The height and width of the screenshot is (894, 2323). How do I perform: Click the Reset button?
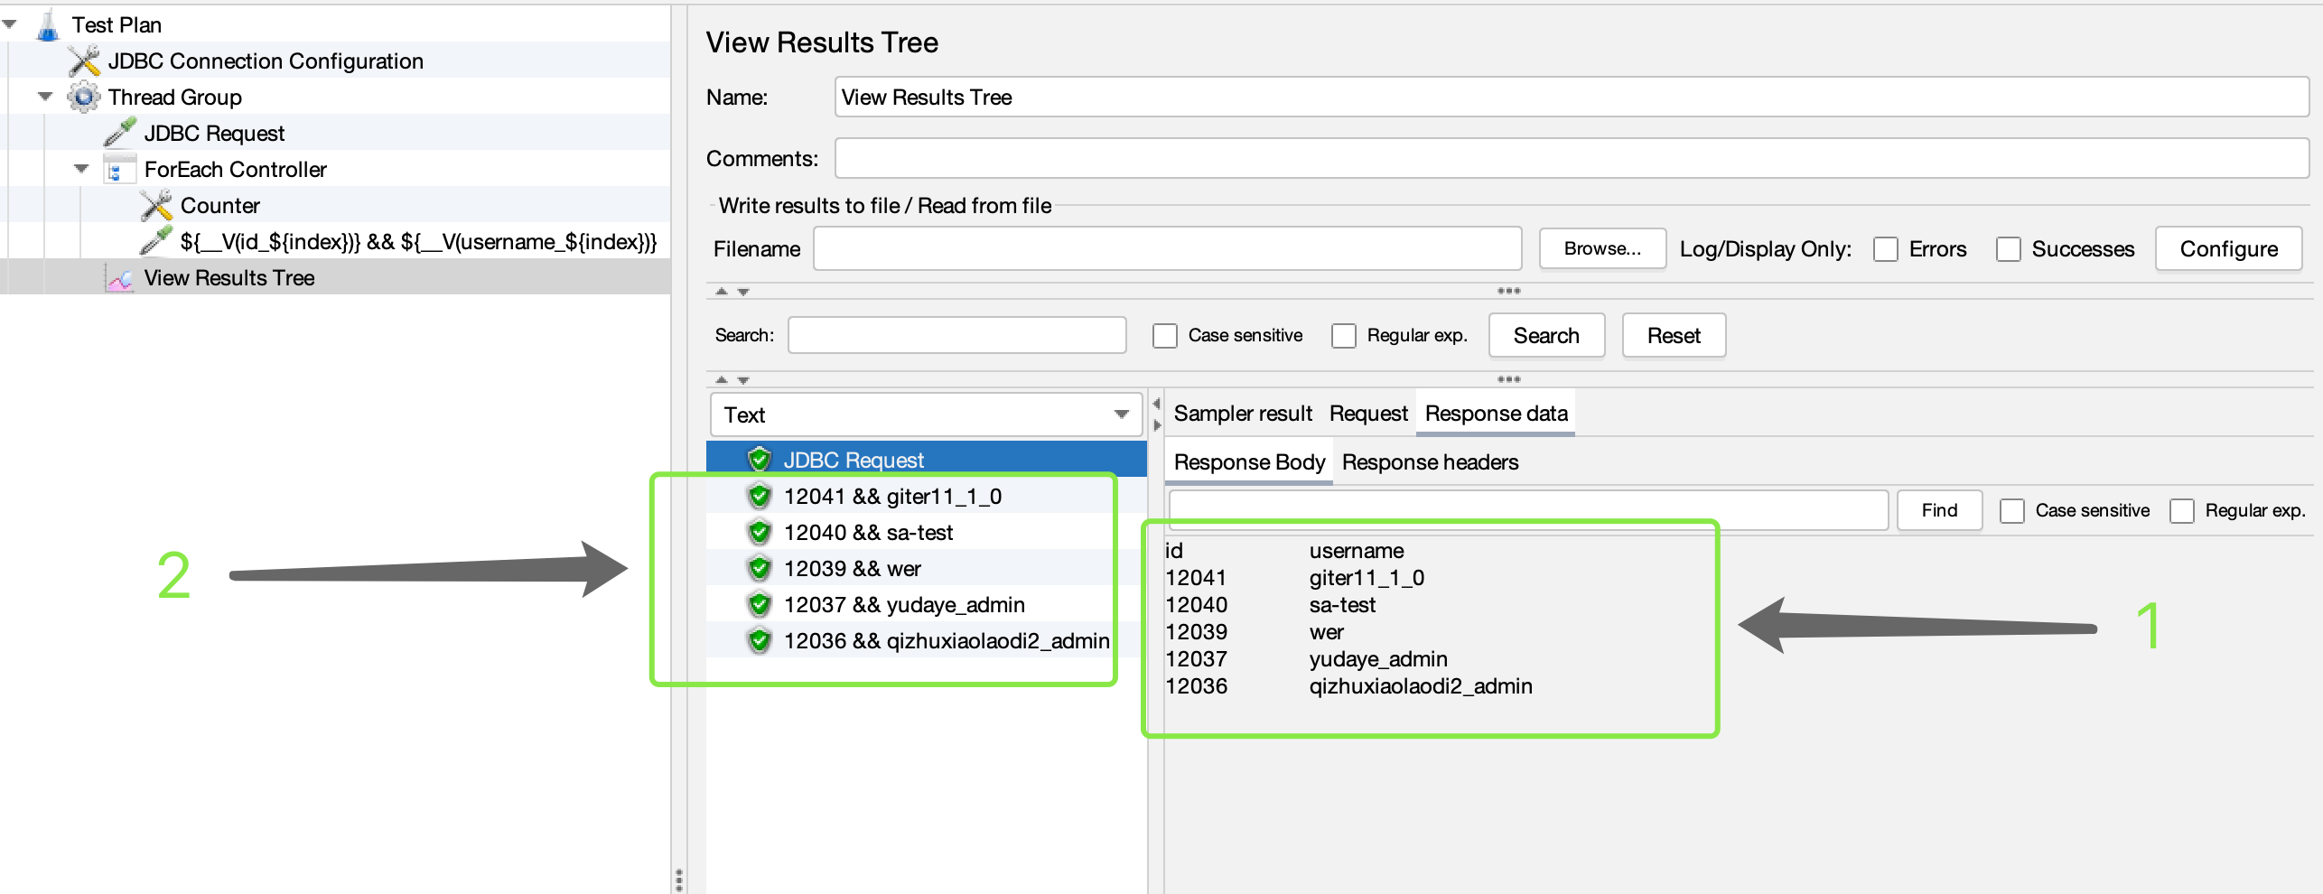pyautogui.click(x=1674, y=336)
